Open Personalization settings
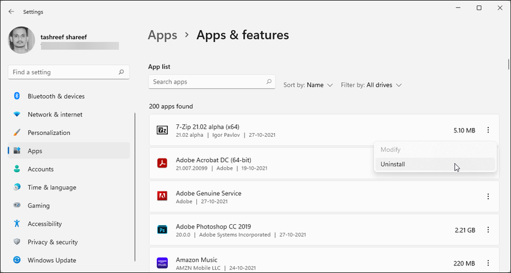 pyautogui.click(x=48, y=132)
